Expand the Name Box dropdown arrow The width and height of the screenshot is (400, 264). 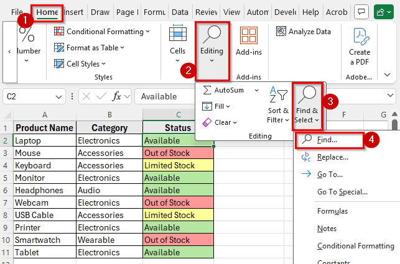[58, 97]
